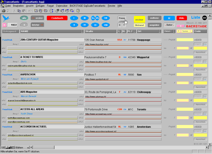Click the blue oval IV button
The width and height of the screenshot is (212, 154).
(x=85, y=25)
